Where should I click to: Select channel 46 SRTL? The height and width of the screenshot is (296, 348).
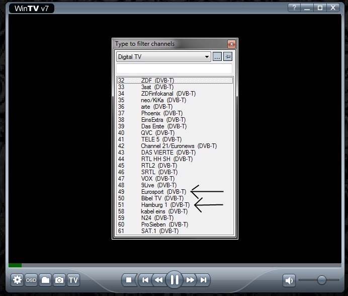click(x=175, y=172)
